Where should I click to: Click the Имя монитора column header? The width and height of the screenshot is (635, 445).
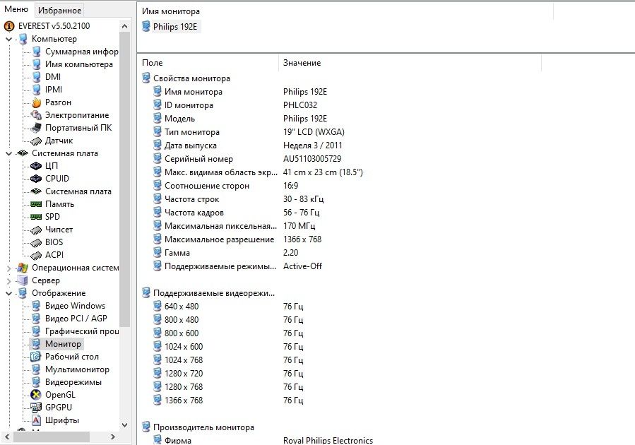tap(345, 11)
